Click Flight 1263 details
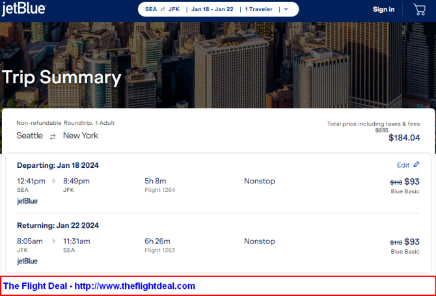 tap(159, 250)
